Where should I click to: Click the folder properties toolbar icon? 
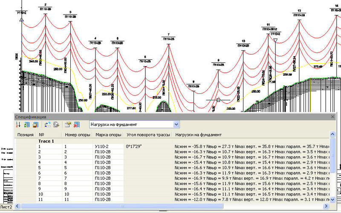point(68,125)
